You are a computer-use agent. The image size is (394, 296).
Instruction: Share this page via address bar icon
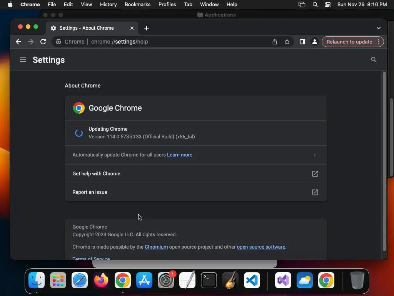275,42
